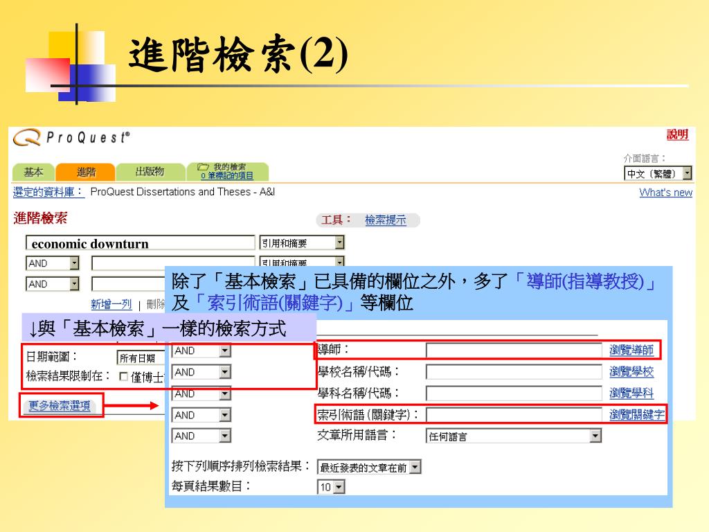Open the 任何語言 language dropdown
This screenshot has height=532, width=709.
pos(514,436)
